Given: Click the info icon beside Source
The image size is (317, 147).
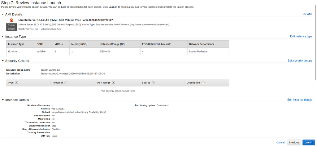Looking at the screenshot, I should tap(153, 82).
